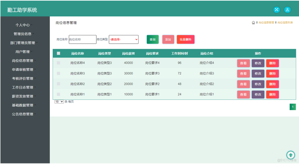Viewport: 299px width, 164px height.
Task: Open the user avatar icon top right
Action: click(288, 10)
